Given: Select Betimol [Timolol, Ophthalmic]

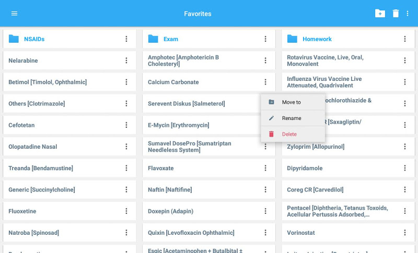Looking at the screenshot, I should [x=69, y=82].
